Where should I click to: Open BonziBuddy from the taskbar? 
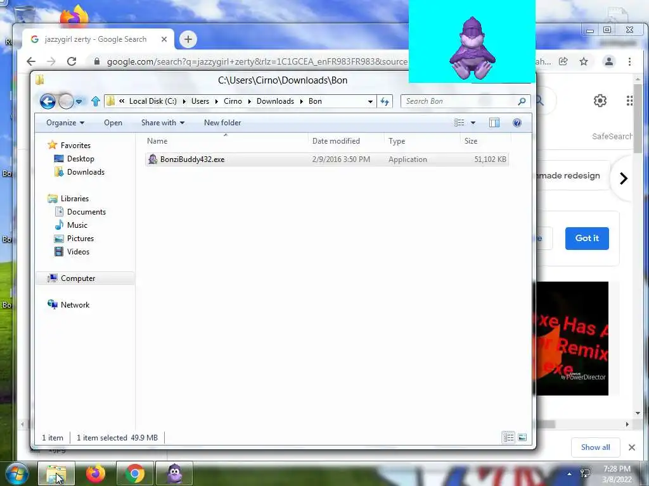(x=174, y=473)
